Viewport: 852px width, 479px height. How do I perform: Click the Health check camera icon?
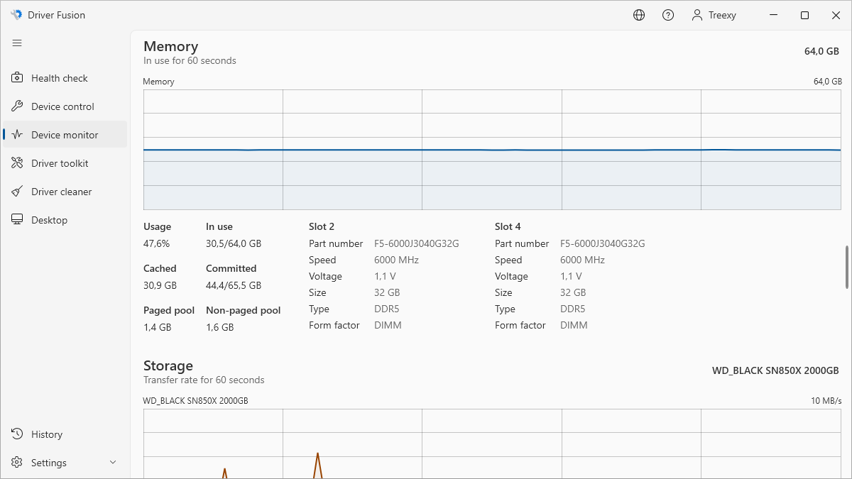pyautogui.click(x=17, y=78)
